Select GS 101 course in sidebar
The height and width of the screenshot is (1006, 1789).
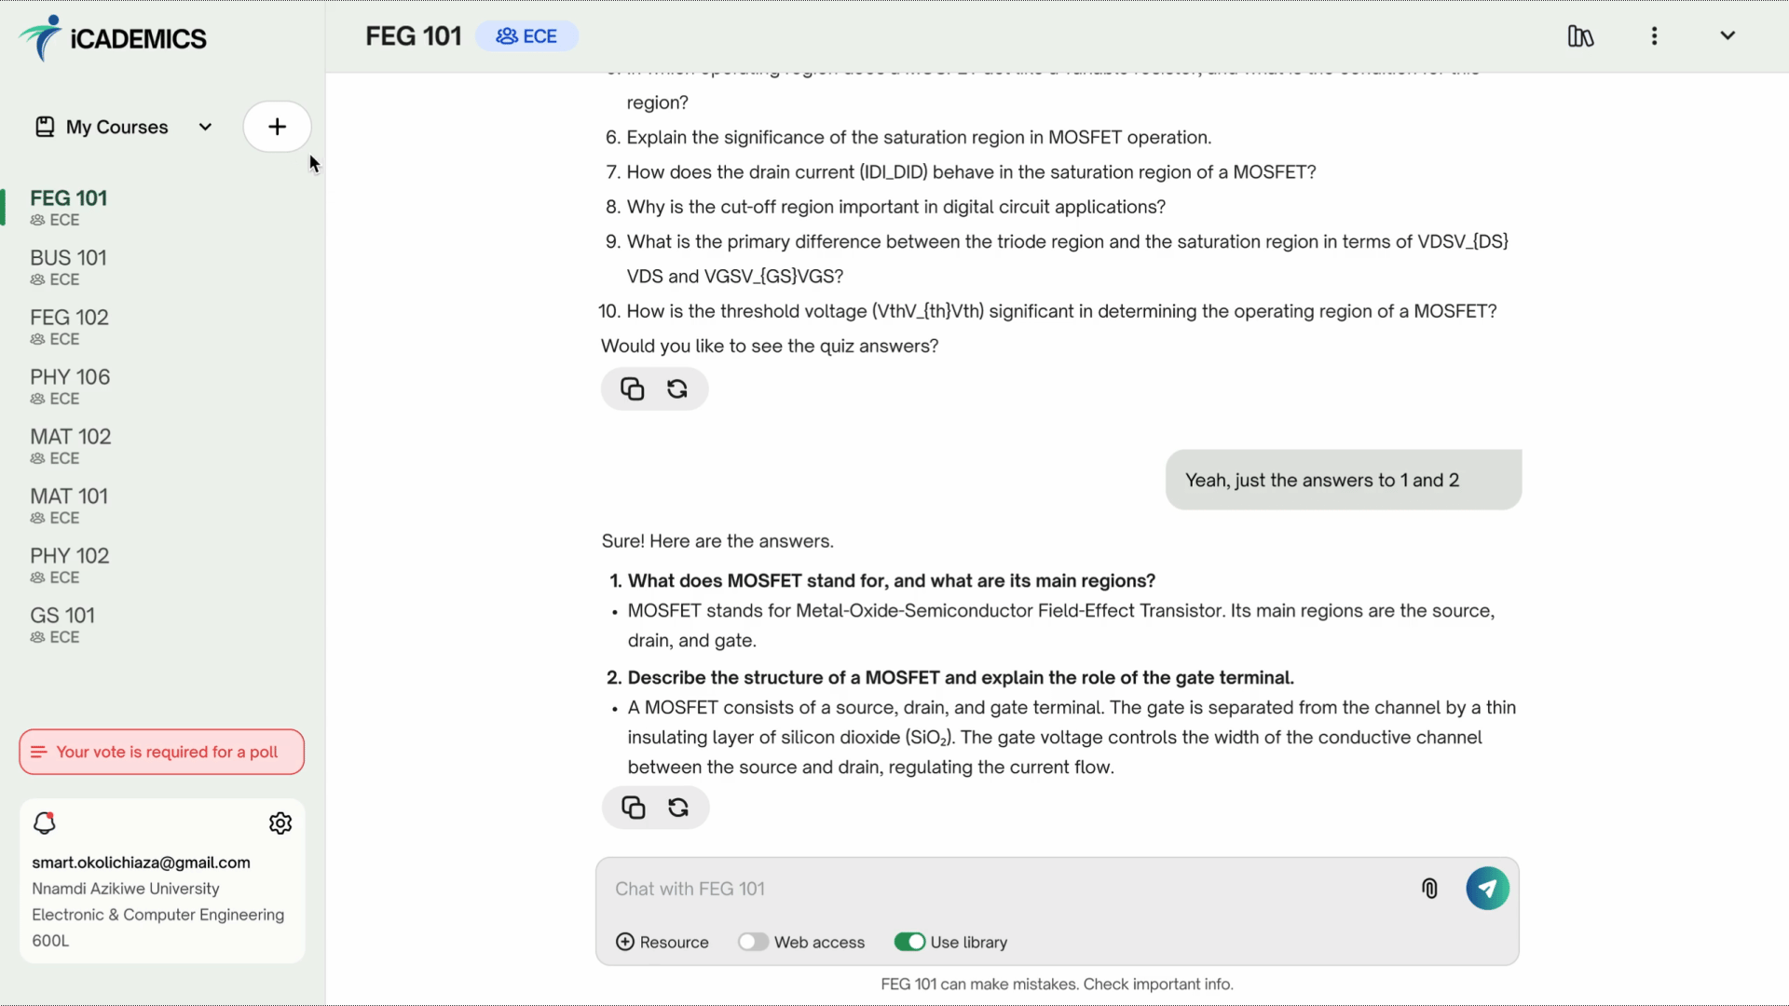[x=61, y=614]
